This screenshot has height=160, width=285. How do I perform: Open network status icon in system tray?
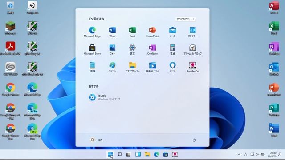252,155
